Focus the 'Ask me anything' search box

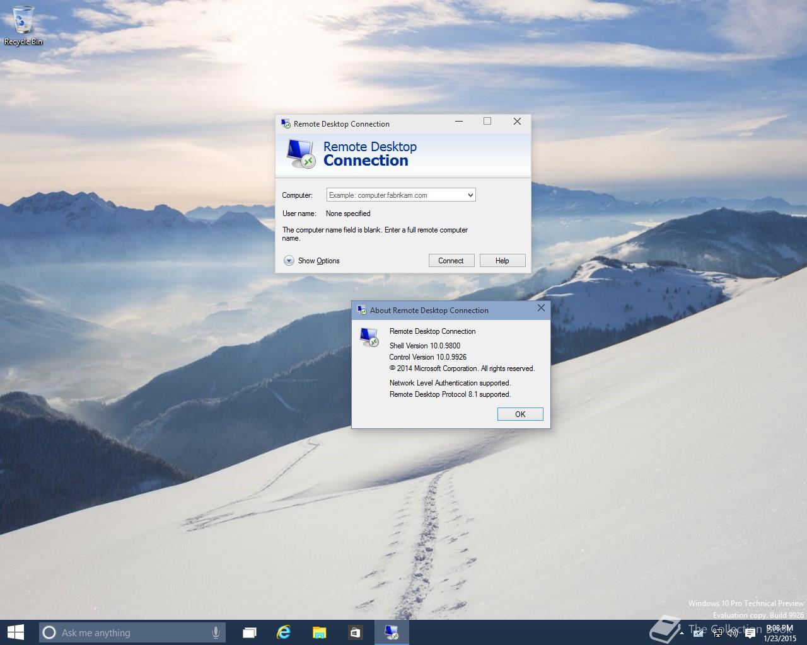[132, 632]
